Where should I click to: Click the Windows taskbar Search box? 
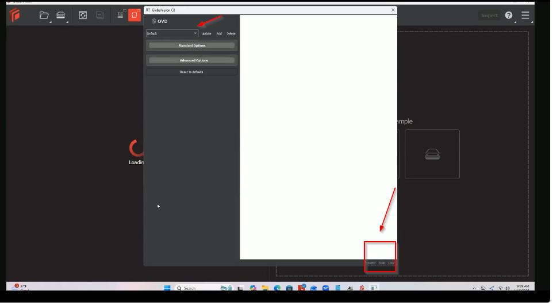coord(195,288)
